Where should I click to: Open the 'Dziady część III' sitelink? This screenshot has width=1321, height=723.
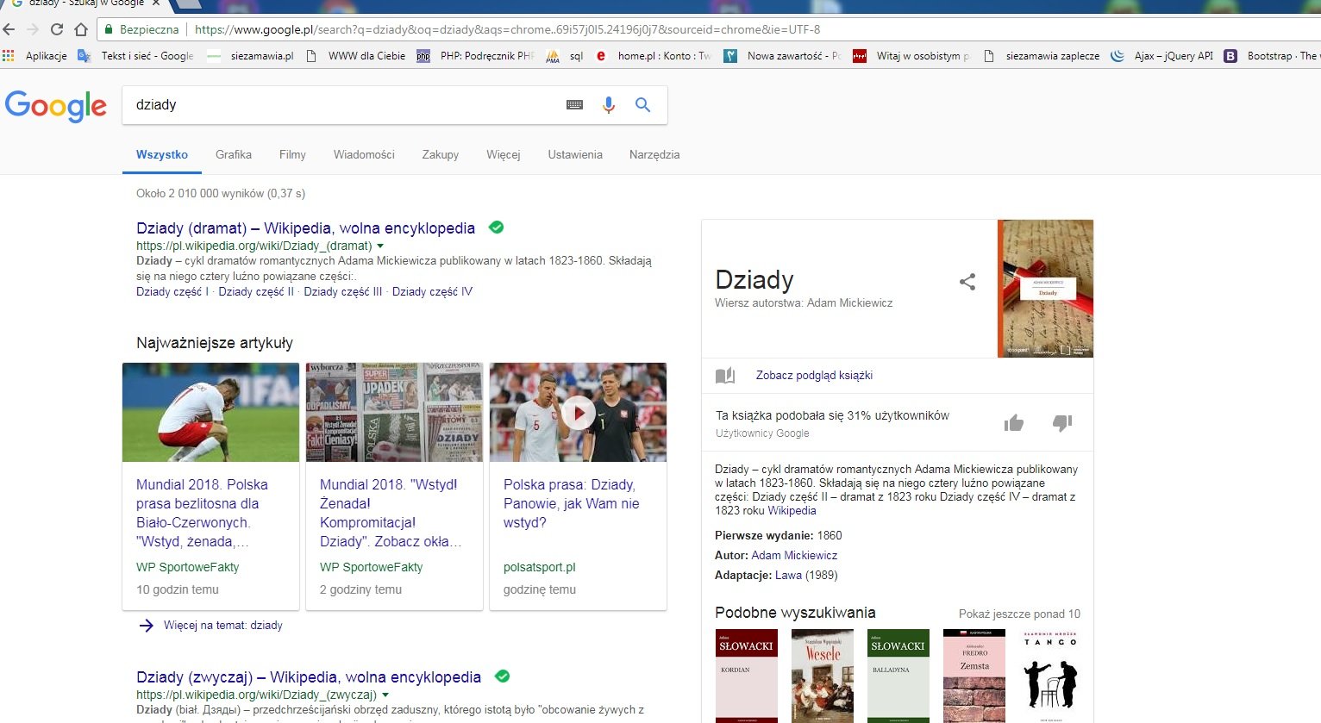343,292
